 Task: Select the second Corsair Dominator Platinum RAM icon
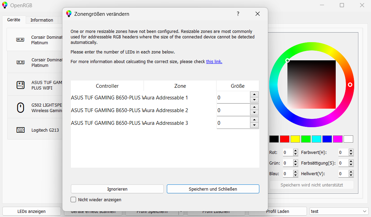pyautogui.click(x=20, y=62)
